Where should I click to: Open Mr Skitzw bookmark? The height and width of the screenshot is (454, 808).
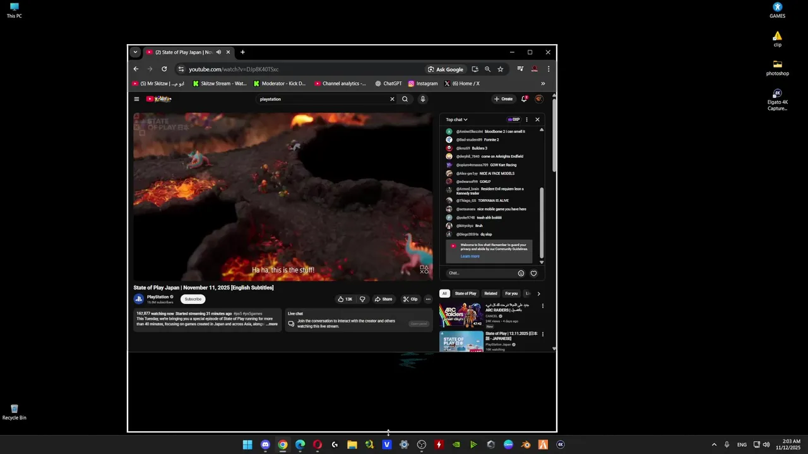pyautogui.click(x=158, y=83)
